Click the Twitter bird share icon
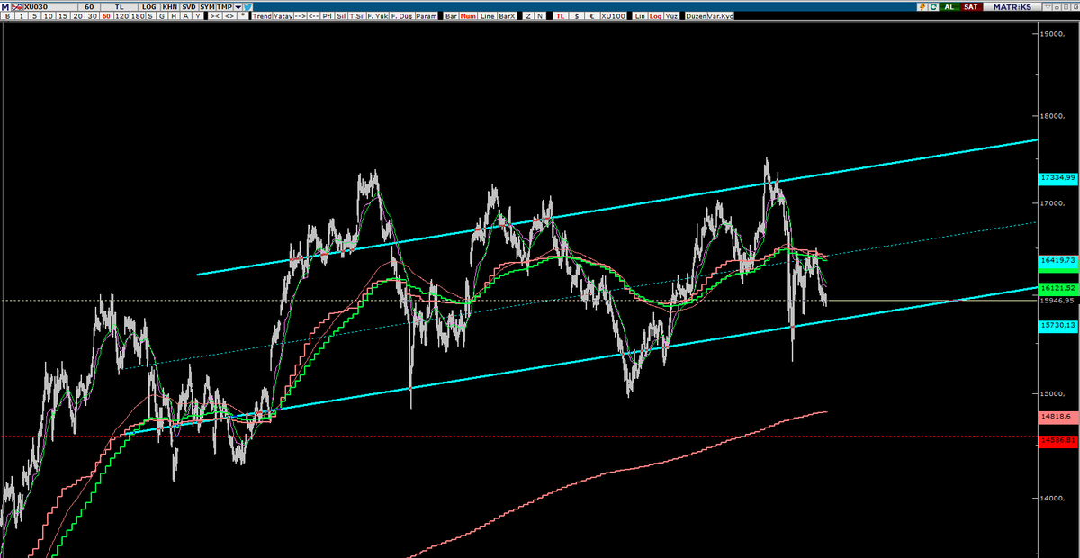Viewport: 1080px width, 558px height. pyautogui.click(x=248, y=6)
